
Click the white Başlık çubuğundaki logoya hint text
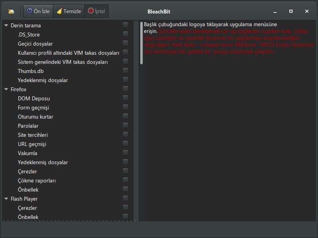pyautogui.click(x=210, y=27)
